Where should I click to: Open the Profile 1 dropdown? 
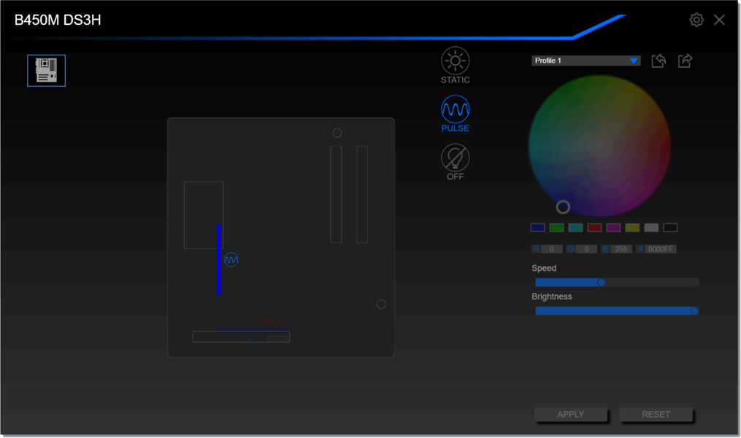[x=586, y=61]
